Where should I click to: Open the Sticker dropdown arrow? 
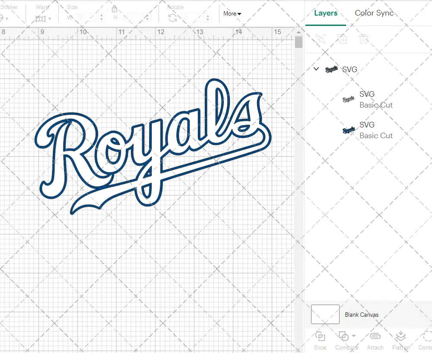[6, 19]
